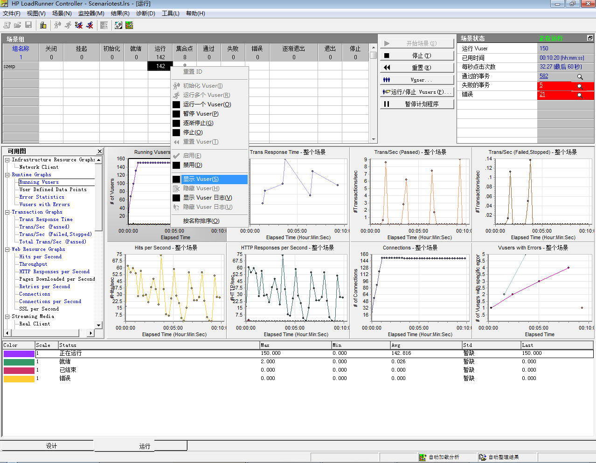This screenshot has width=596, height=463.
Task: Collapse Web Resource Graphs tree node
Action: click(7, 249)
